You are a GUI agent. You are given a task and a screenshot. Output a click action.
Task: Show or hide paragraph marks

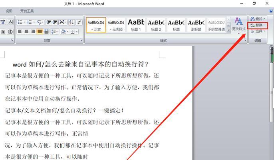coord(79,22)
